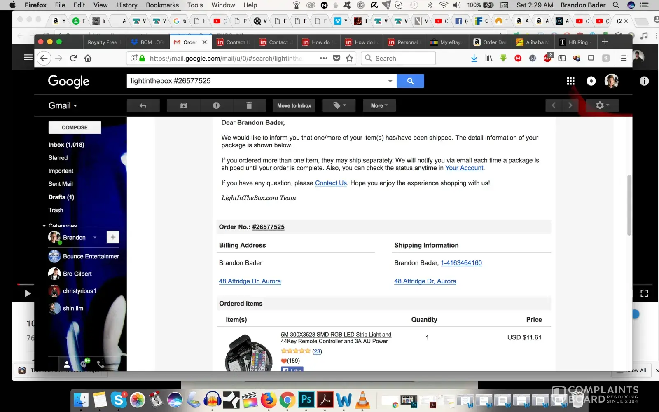Open Photoshop from the Dock
The height and width of the screenshot is (412, 659).
click(306, 400)
